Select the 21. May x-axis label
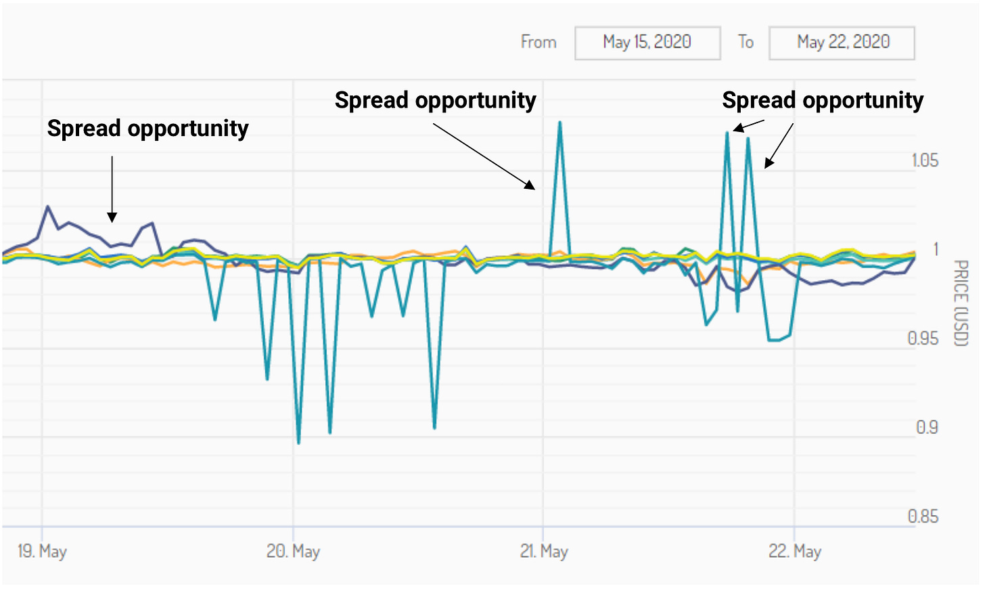The height and width of the screenshot is (593, 985). tap(544, 551)
